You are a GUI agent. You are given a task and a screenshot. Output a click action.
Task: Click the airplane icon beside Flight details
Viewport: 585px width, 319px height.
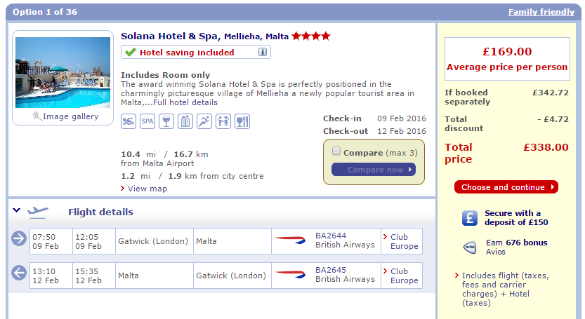pos(38,212)
